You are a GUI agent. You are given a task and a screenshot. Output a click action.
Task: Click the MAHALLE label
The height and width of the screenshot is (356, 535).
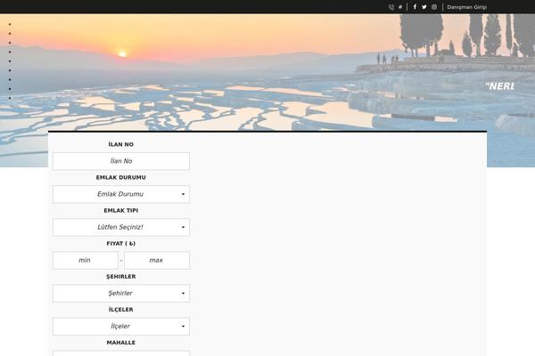(120, 343)
